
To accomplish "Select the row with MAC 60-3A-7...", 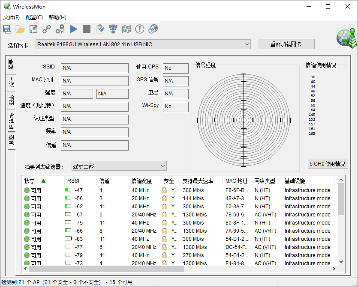I will [x=180, y=206].
